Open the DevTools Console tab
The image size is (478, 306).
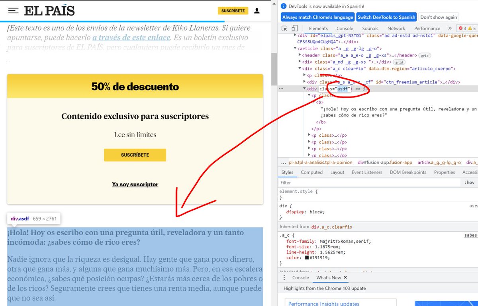pyautogui.click(x=345, y=28)
